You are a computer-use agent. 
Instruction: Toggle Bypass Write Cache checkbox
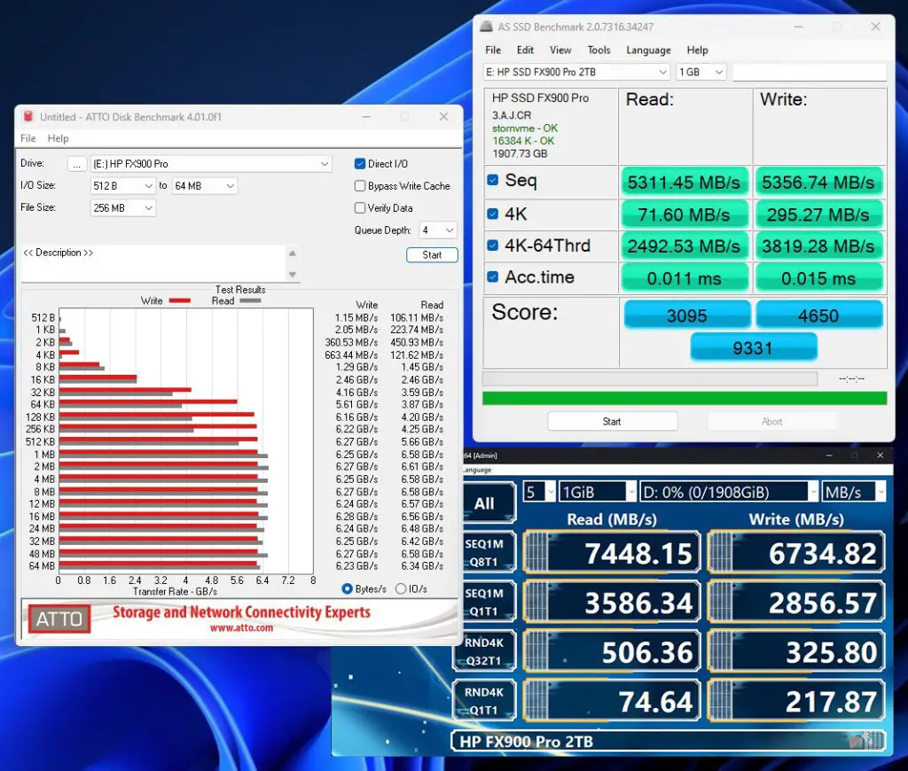[360, 186]
